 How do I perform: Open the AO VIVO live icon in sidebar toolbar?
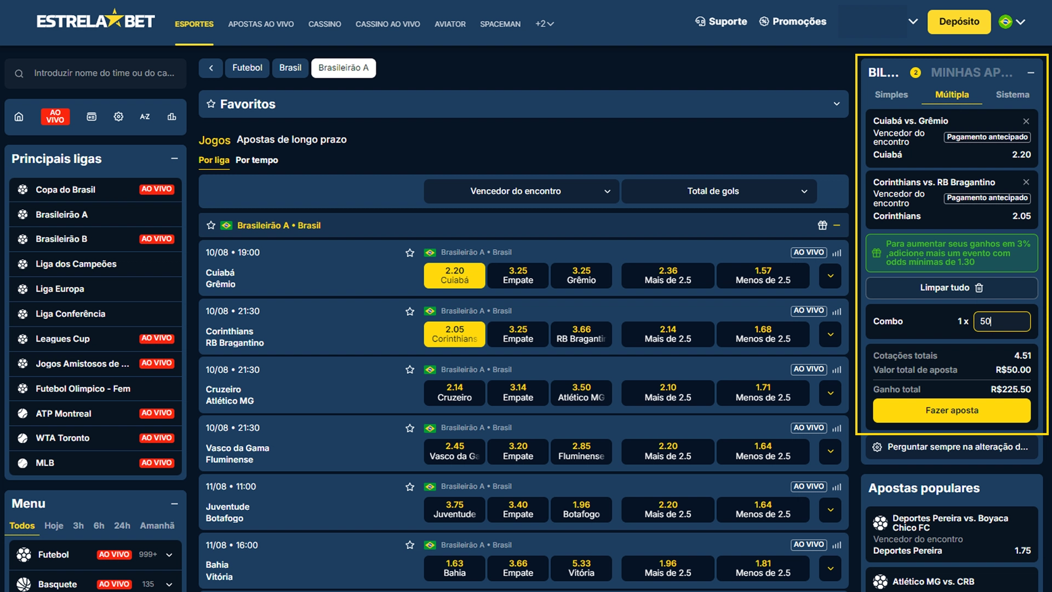point(55,117)
